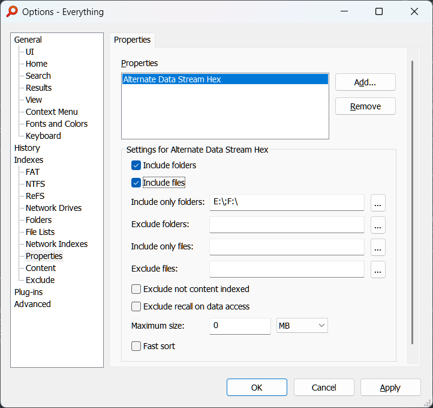Image resolution: width=433 pixels, height=408 pixels.
Task: Open the MB size unit dropdown
Action: click(x=302, y=326)
